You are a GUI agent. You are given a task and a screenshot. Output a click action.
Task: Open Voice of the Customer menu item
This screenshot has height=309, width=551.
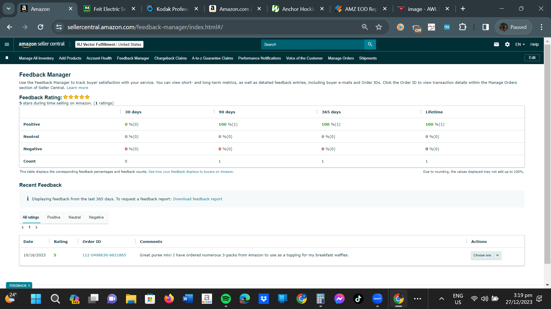pyautogui.click(x=304, y=58)
